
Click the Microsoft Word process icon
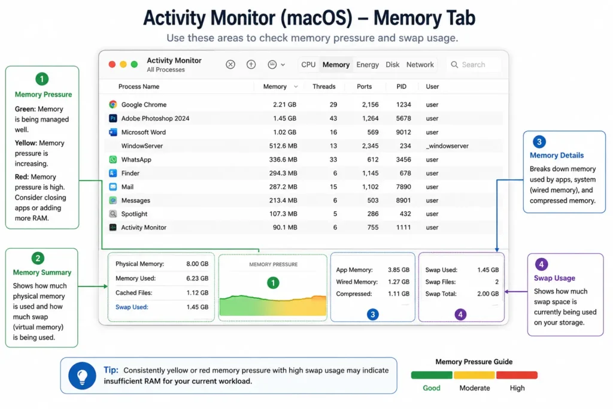tap(113, 132)
